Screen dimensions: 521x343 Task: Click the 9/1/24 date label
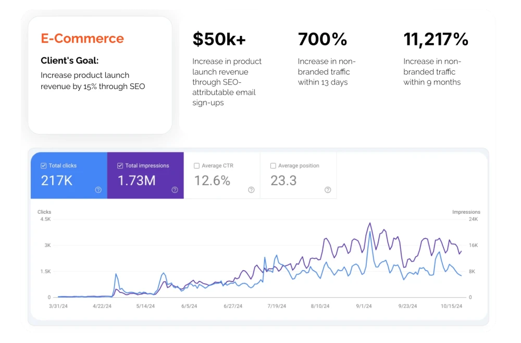tap(364, 306)
